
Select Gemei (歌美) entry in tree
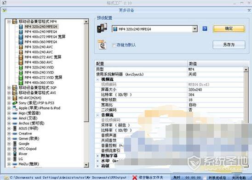tap(29, 139)
